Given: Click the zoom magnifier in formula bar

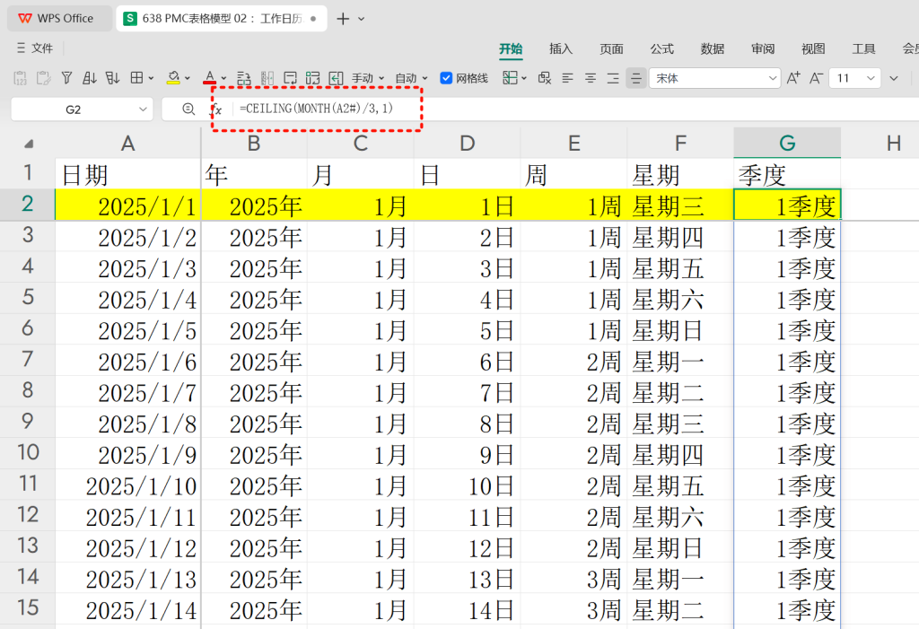Looking at the screenshot, I should (188, 109).
